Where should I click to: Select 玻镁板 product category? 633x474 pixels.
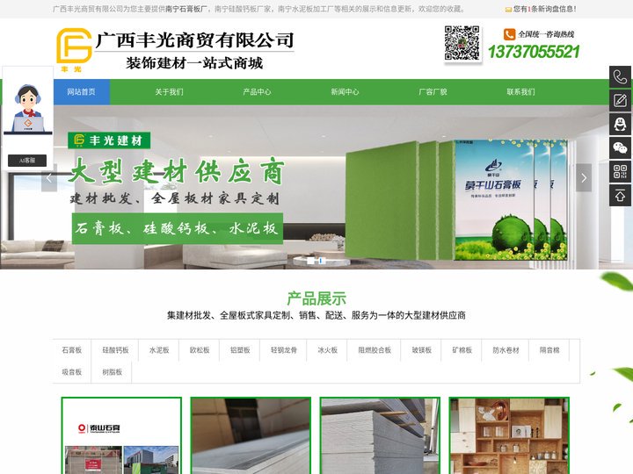click(421, 350)
